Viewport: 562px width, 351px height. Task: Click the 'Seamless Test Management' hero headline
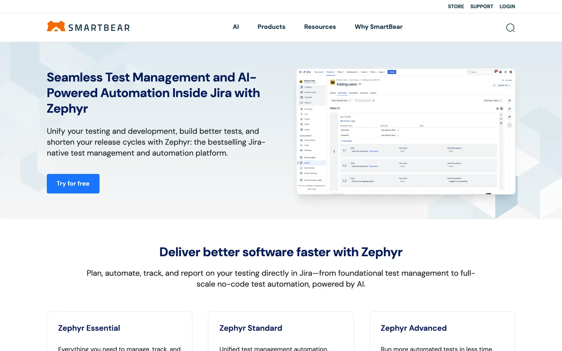(x=153, y=93)
